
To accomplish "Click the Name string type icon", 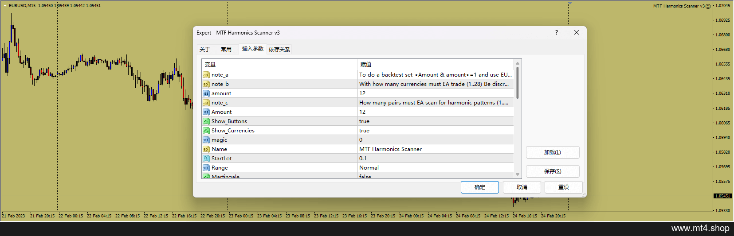I will point(206,149).
